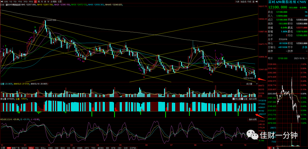308x149 pixels.
Task: Click 指标说明 in the open interest panel
Action: tap(252, 99)
